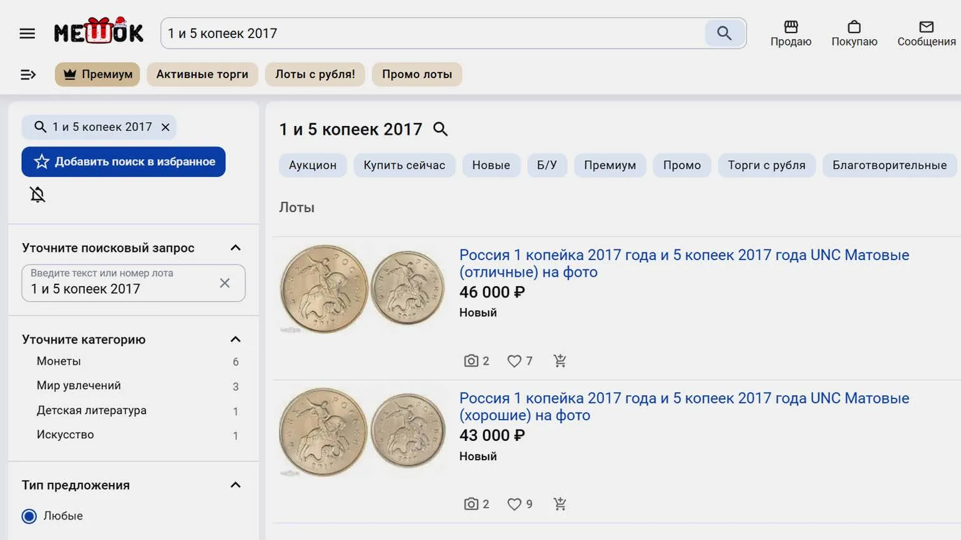Image resolution: width=961 pixels, height=540 pixels.
Task: Add the 46 000 ₽ lot to cart
Action: click(x=560, y=360)
